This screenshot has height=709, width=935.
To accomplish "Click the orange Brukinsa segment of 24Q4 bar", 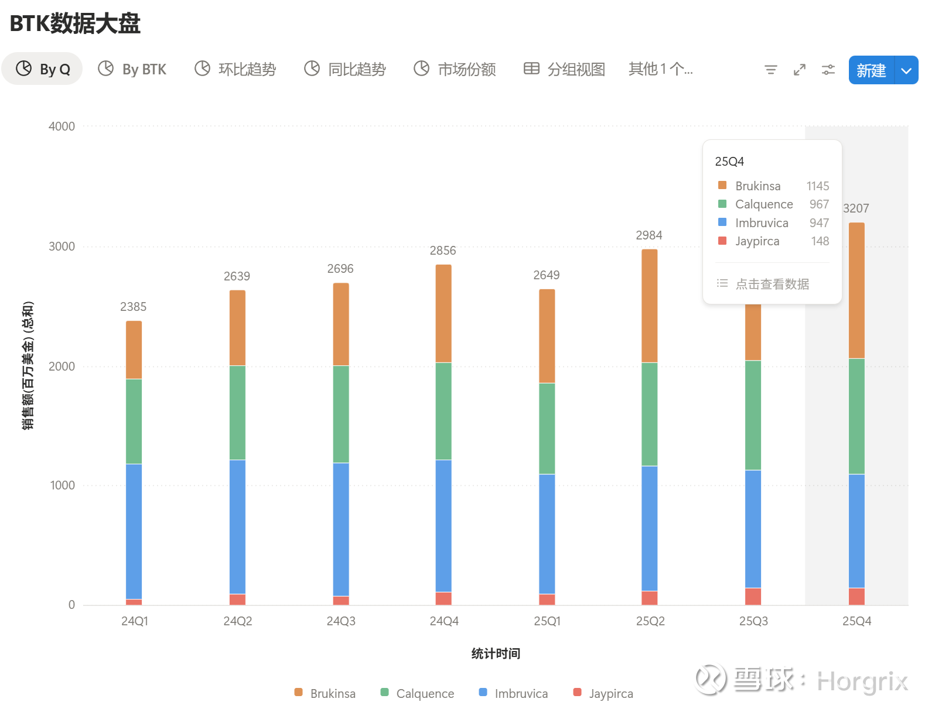I will pyautogui.click(x=443, y=314).
